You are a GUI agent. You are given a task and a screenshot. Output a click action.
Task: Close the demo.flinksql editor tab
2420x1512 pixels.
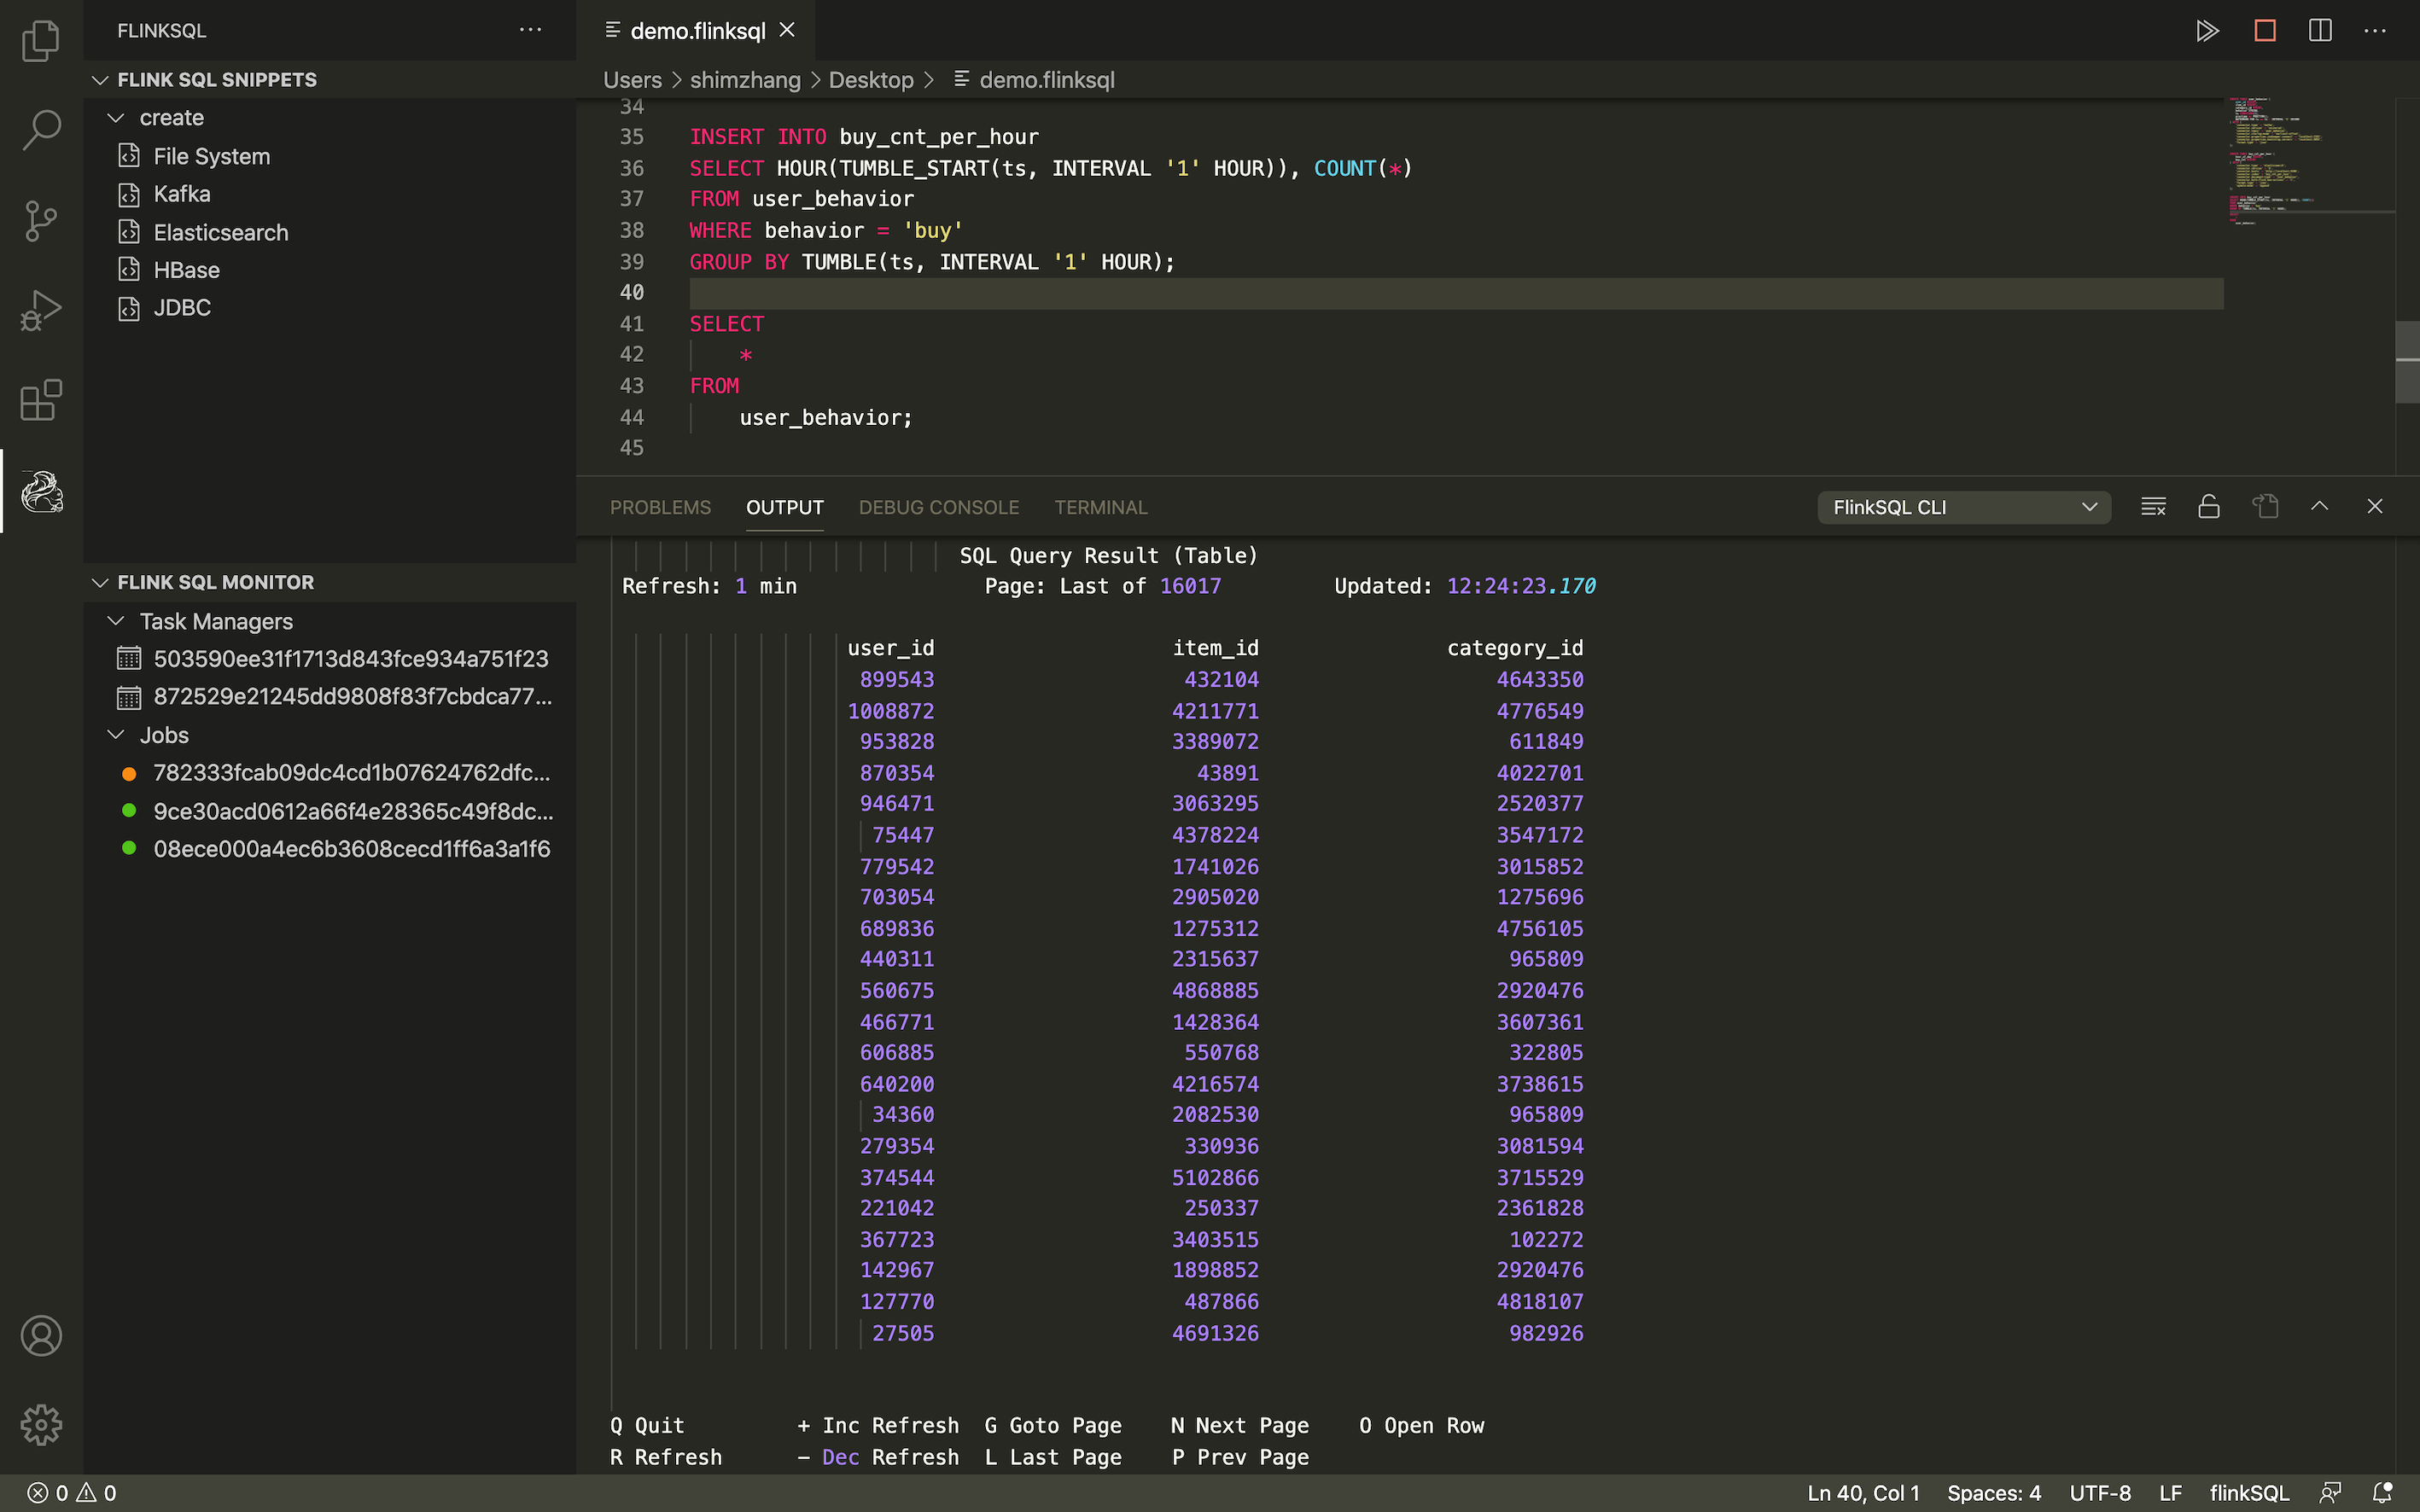(x=787, y=30)
